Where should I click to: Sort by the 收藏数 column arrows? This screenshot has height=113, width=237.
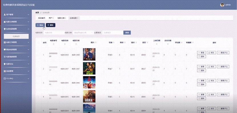point(192,43)
